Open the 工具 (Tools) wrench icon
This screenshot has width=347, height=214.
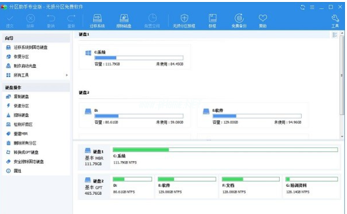click(x=335, y=20)
